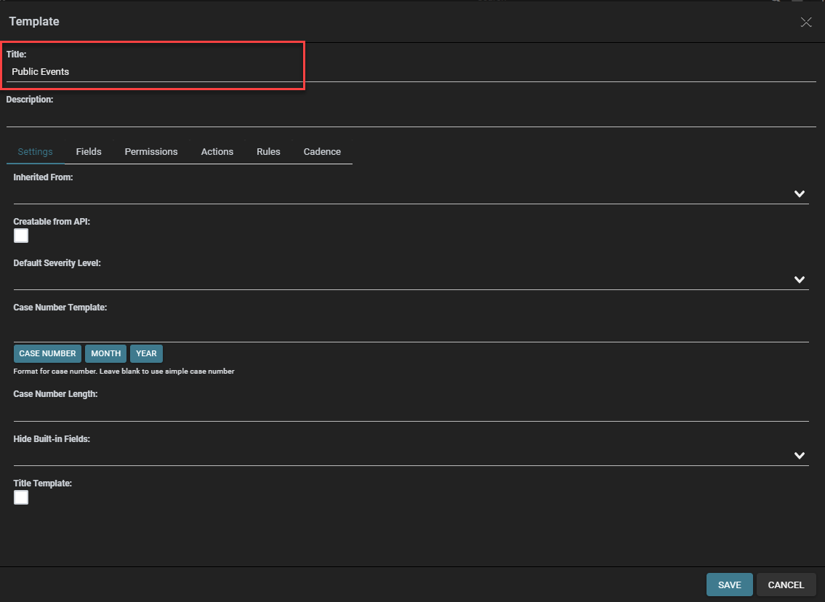Screen dimensions: 825x602
Task: Enable the Creatable from API checkbox
Action: point(21,236)
